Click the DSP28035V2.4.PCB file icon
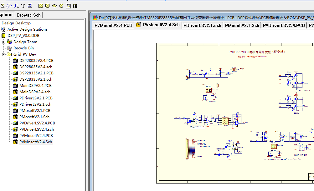 [15, 61]
